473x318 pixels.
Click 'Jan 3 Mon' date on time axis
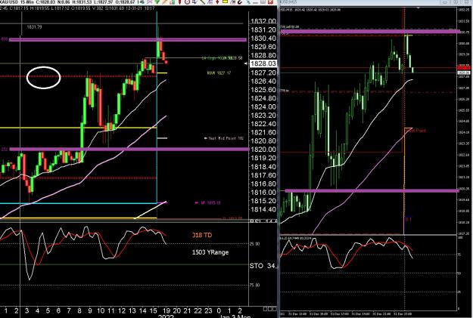[x=235, y=316]
